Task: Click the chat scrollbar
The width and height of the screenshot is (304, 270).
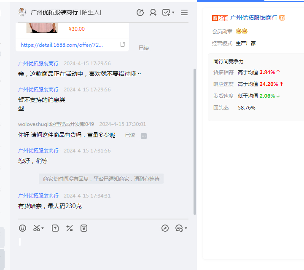Action: tap(195, 142)
